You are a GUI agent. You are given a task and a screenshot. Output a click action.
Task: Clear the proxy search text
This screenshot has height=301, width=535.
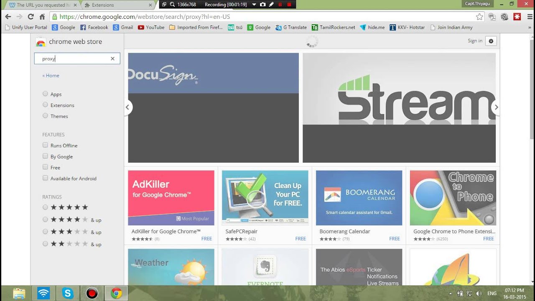[x=112, y=59]
